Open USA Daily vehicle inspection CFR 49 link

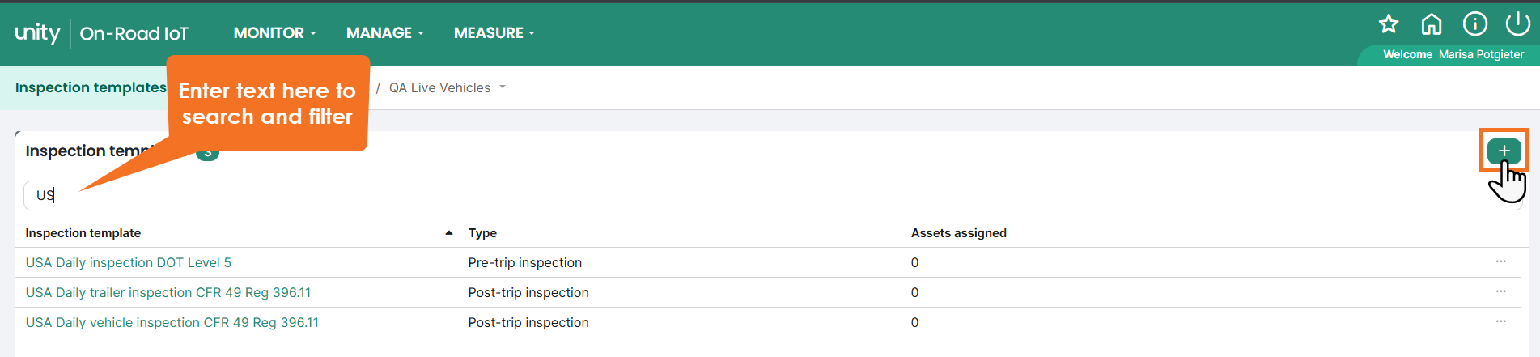pyautogui.click(x=172, y=322)
